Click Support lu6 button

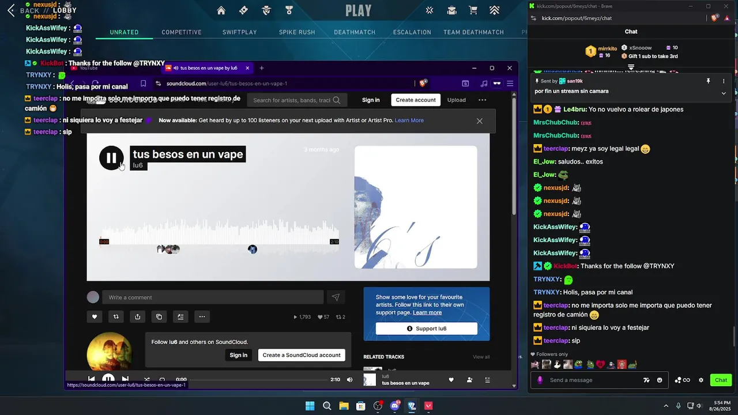click(427, 329)
